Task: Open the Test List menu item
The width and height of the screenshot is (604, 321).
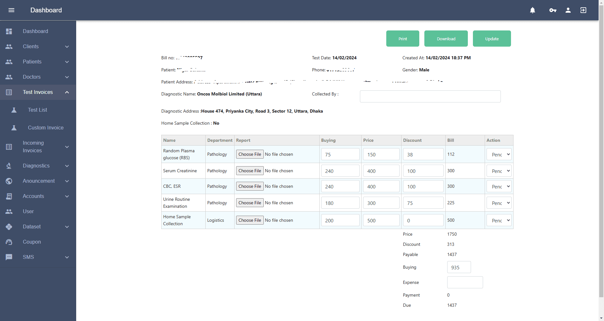Action: pos(38,110)
